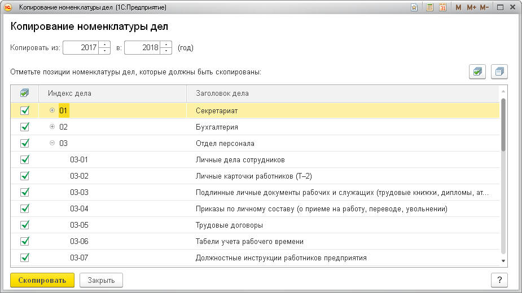This screenshot has height=293, width=522.
Task: Expand the 02 Бухгалтерия tree node
Action: click(52, 126)
